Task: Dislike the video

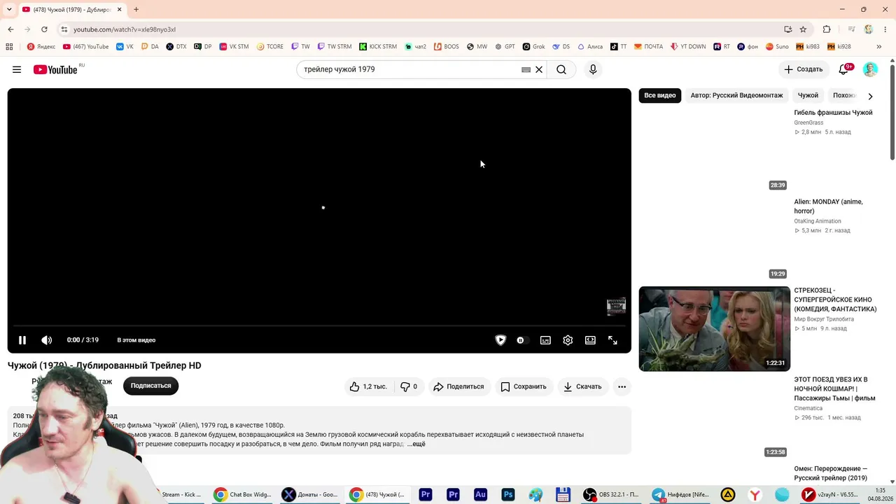Action: (x=408, y=386)
